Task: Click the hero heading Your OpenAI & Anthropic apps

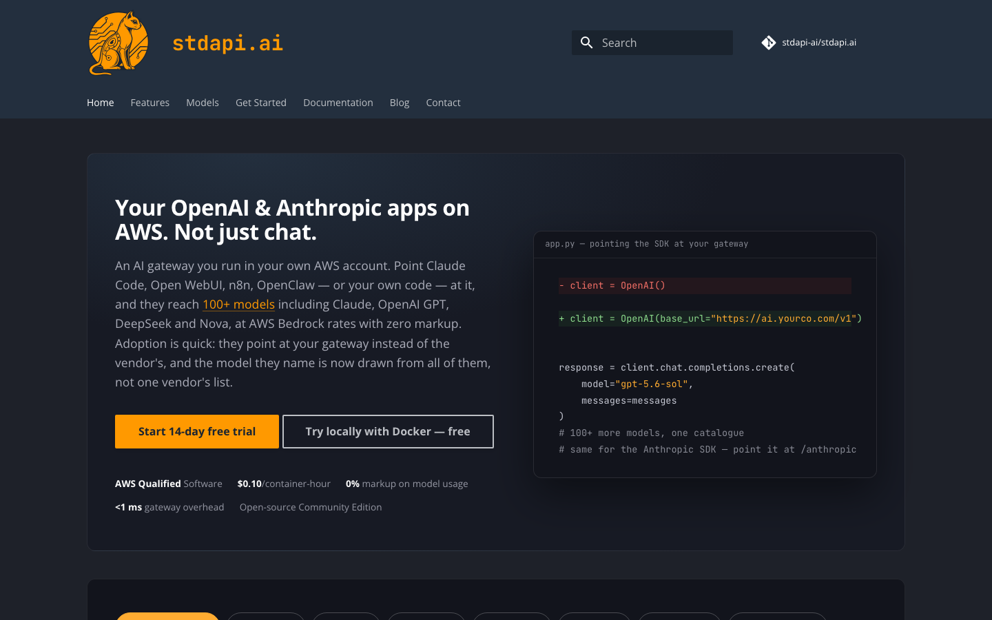Action: point(292,220)
